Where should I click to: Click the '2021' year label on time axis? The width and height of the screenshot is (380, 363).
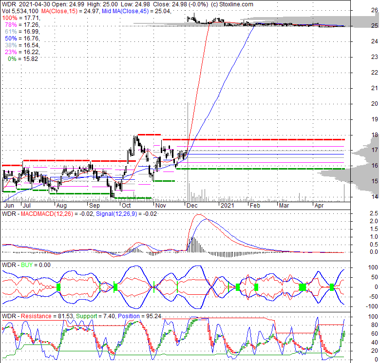(x=228, y=206)
